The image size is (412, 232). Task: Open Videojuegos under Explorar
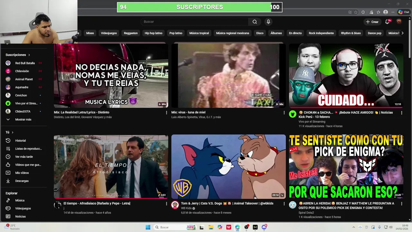[23, 208]
